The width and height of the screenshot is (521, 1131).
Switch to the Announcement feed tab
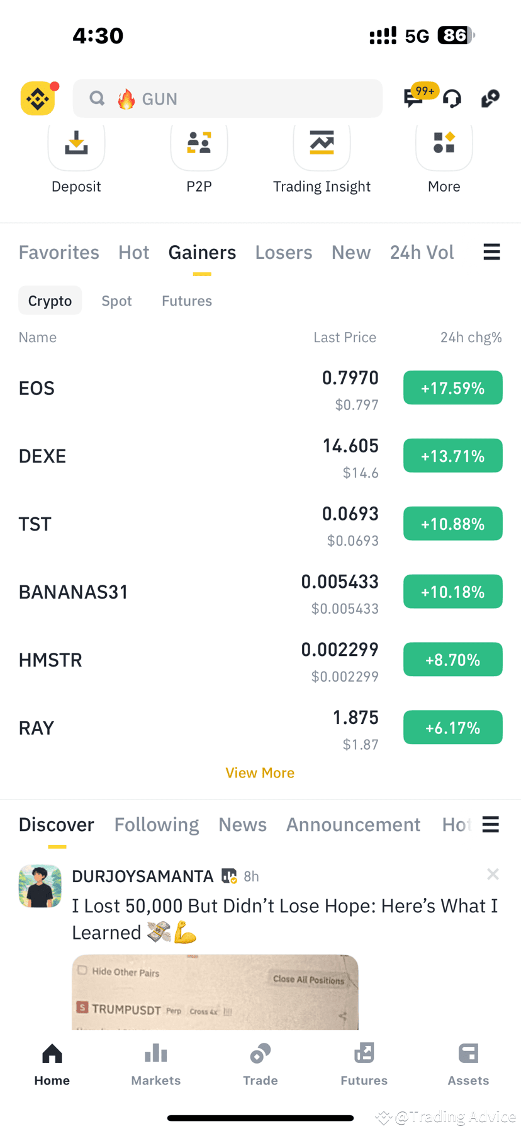click(x=353, y=824)
